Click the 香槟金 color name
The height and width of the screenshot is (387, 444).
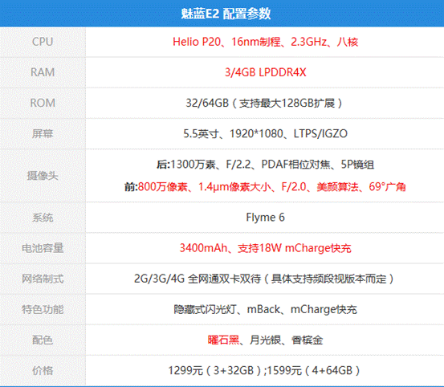[x=308, y=340]
